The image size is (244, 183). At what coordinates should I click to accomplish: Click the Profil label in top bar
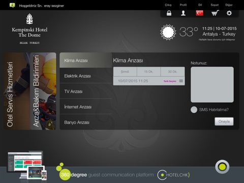pos(183,5)
